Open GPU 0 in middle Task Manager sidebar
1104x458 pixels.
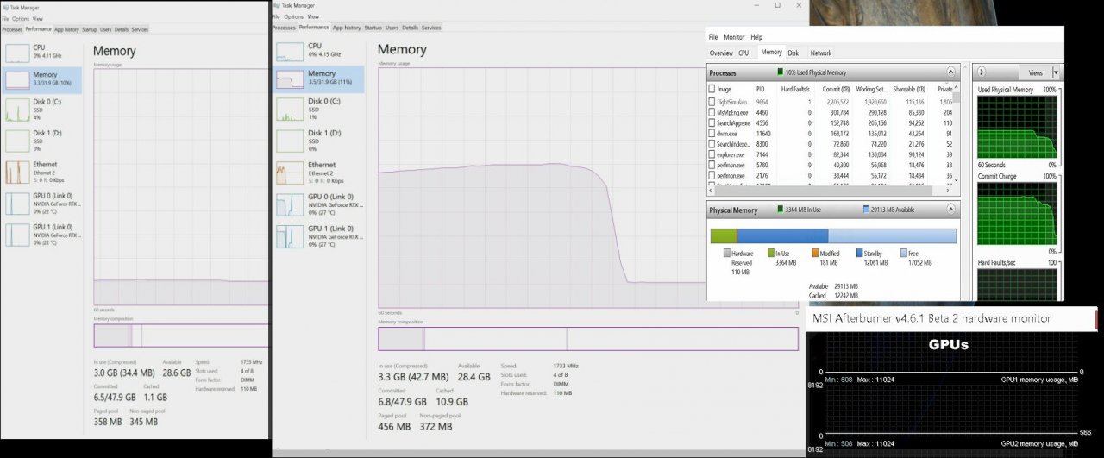[x=289, y=205]
